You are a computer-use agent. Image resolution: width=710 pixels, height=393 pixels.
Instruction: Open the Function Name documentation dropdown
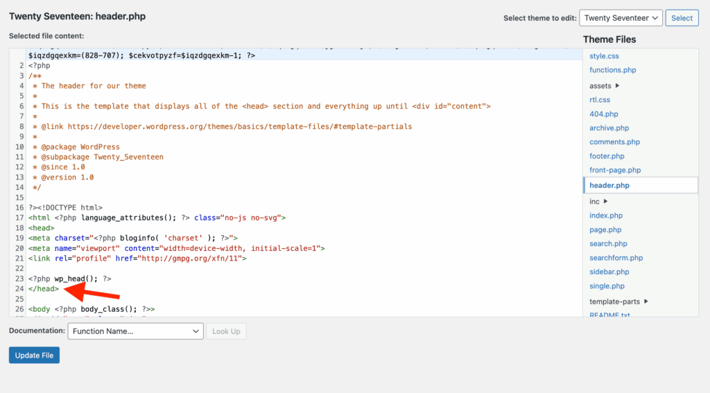[135, 331]
